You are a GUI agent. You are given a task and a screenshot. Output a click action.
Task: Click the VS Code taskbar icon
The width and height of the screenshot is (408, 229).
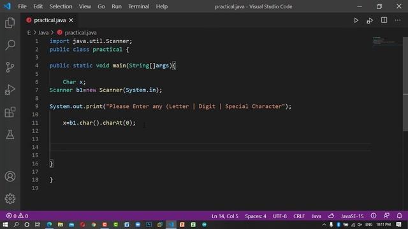pos(171,225)
